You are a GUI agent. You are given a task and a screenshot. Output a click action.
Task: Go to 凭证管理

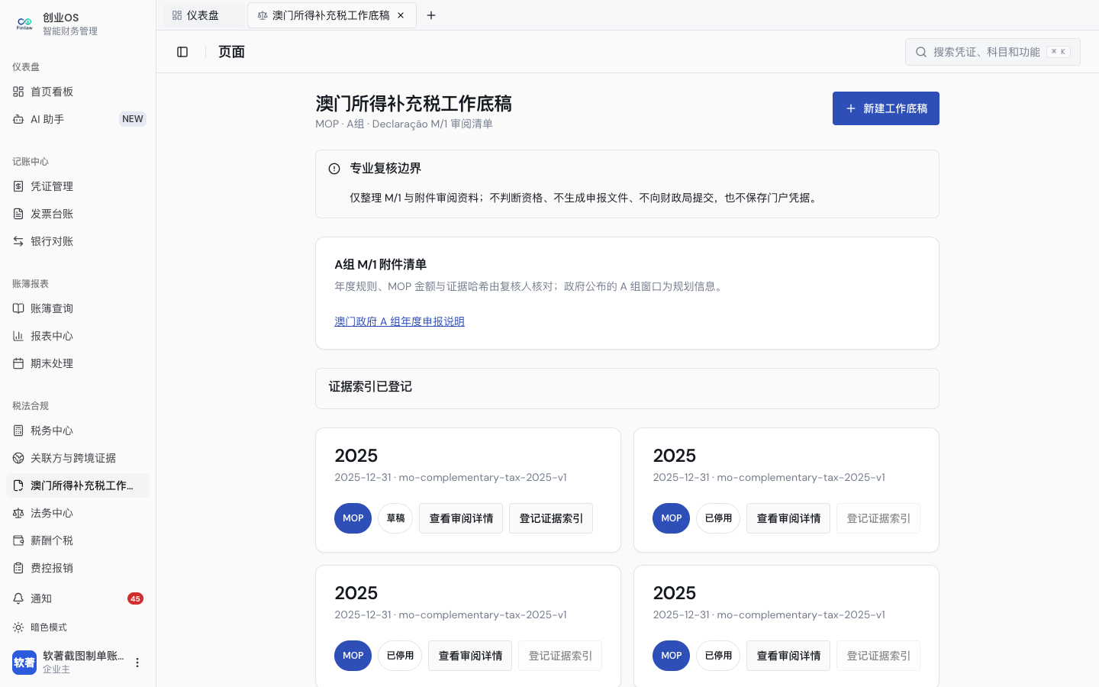(78, 186)
